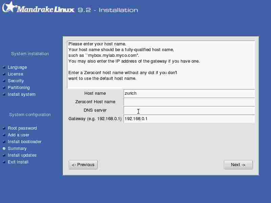The image size is (271, 203).
Task: Click the bullet icon beside Language
Action: [x=4, y=67]
